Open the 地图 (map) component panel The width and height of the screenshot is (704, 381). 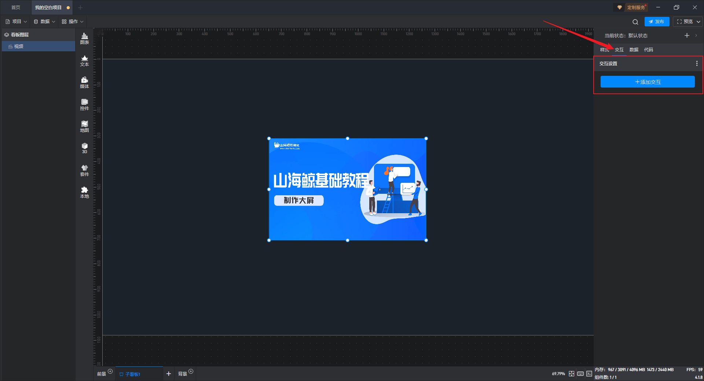coord(84,126)
